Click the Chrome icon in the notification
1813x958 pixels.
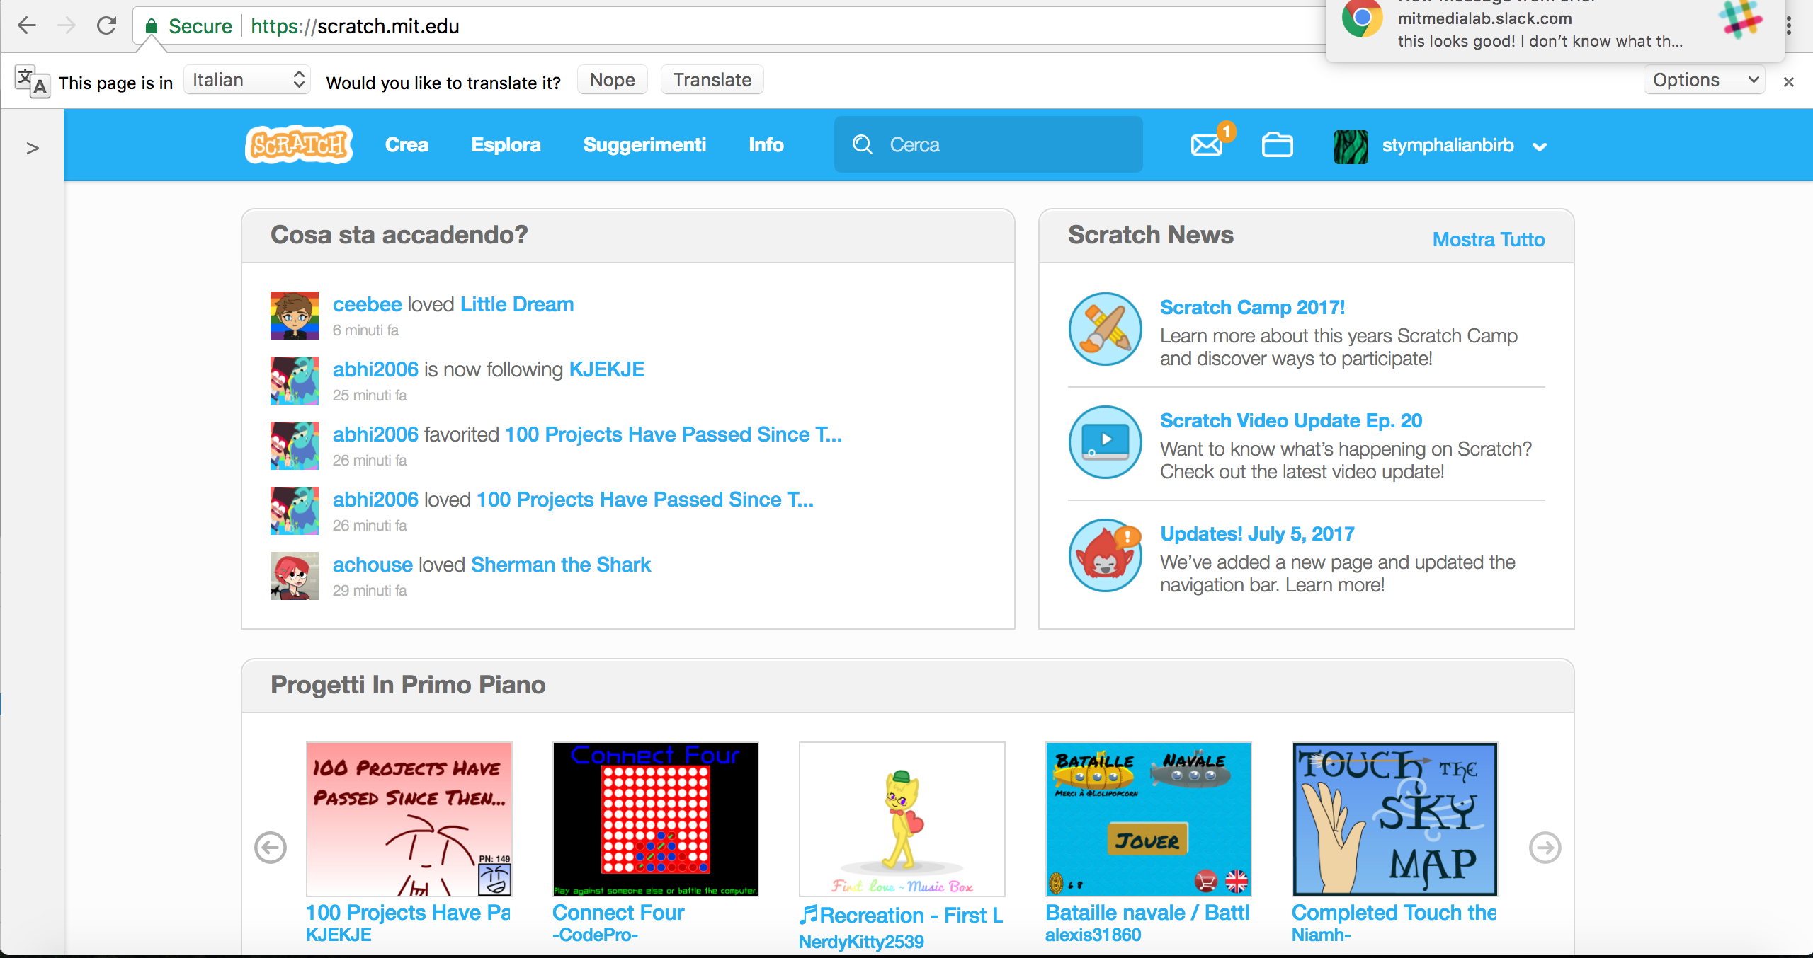1361,19
